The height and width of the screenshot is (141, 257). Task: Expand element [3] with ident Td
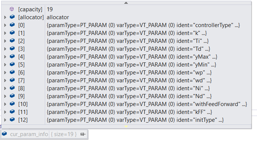5,49
